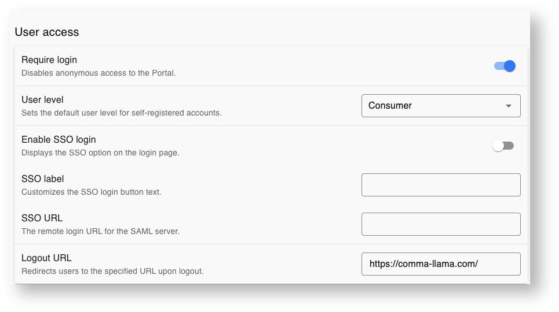
Task: Click the dropdown arrow beside Consumer
Action: point(509,106)
